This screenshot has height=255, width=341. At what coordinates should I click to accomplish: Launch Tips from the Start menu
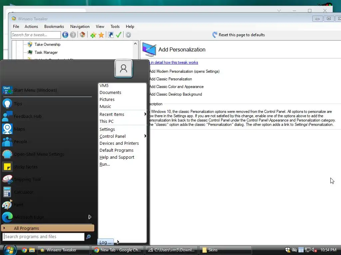pos(47,104)
